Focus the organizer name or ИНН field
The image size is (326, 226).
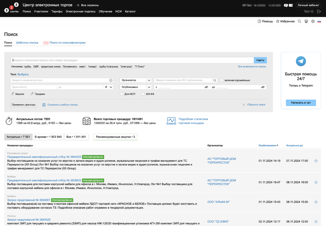pyautogui.click(x=183, y=80)
